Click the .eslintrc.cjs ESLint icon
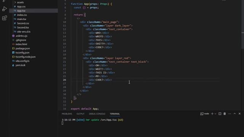The image size is (244, 137). (13, 36)
